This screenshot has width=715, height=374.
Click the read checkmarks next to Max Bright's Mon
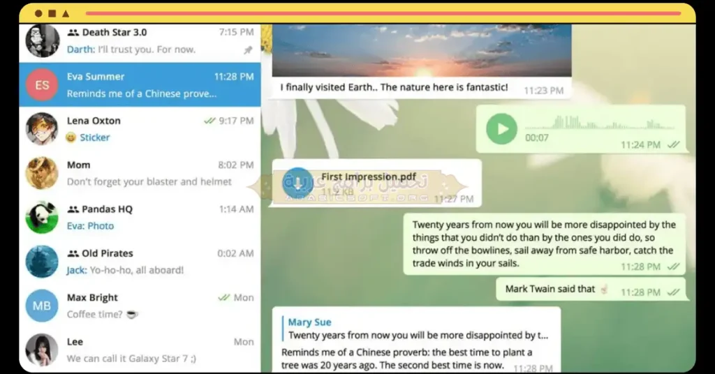pyautogui.click(x=223, y=297)
